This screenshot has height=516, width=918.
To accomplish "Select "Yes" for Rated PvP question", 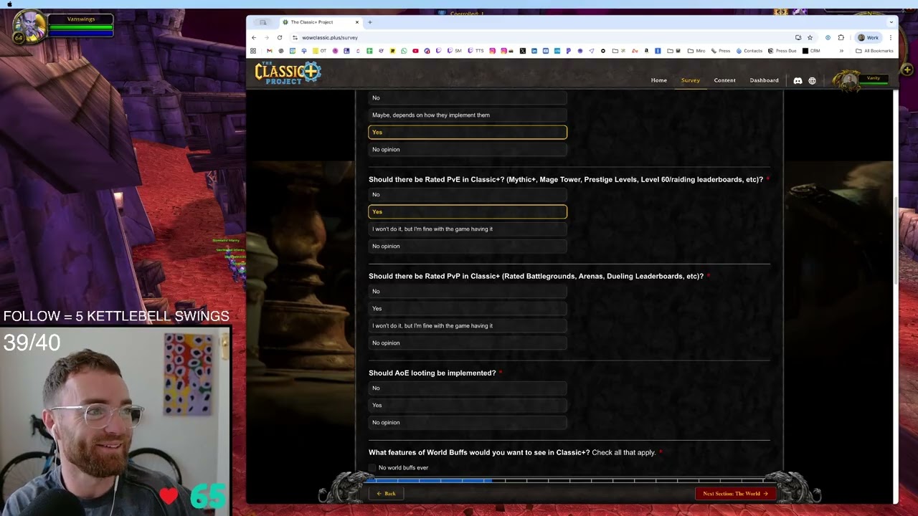I will [468, 308].
